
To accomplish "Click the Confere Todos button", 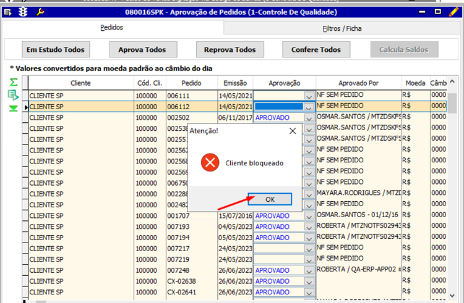I will [316, 49].
